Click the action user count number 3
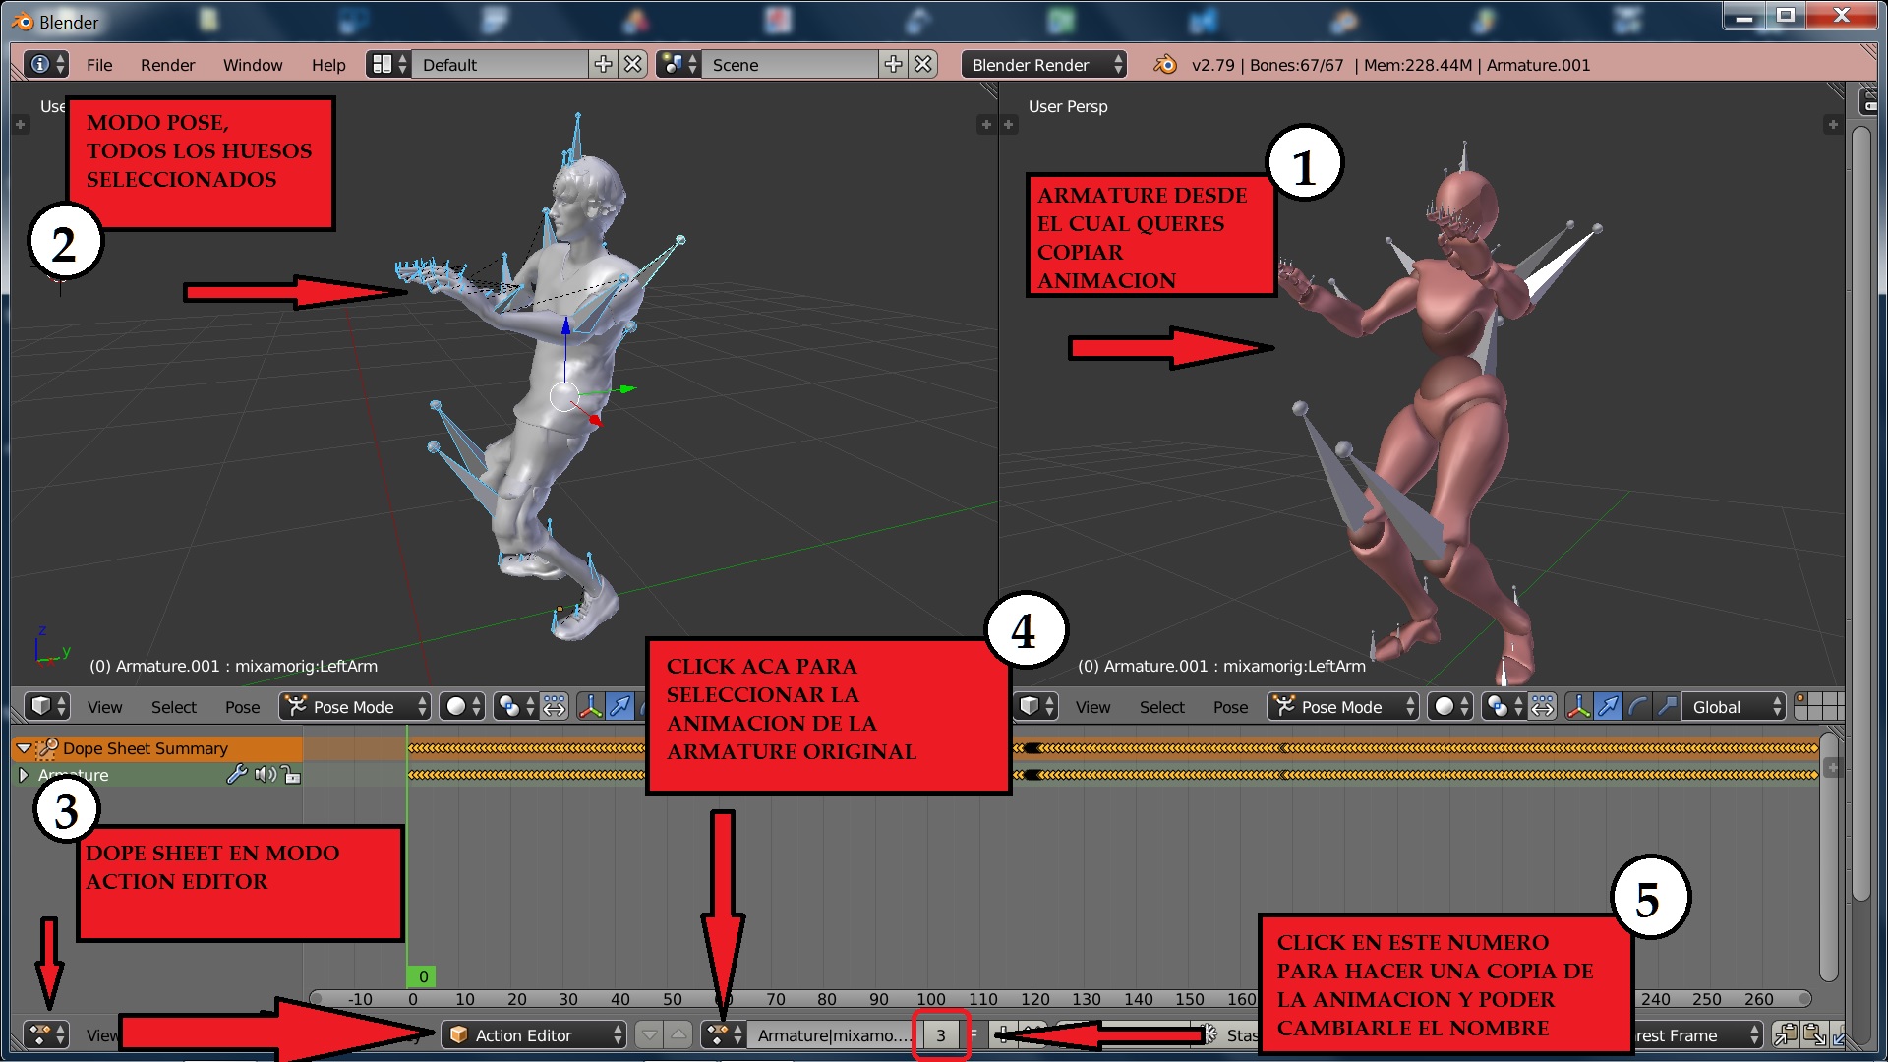Viewport: 1888px width, 1062px height. tap(941, 1034)
